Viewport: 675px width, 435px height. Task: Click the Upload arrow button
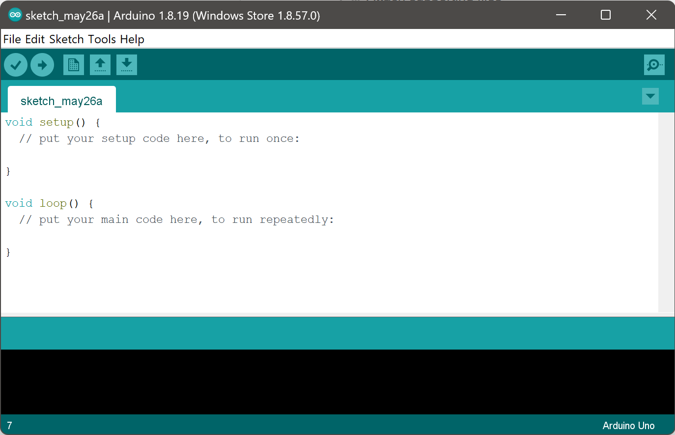[42, 65]
